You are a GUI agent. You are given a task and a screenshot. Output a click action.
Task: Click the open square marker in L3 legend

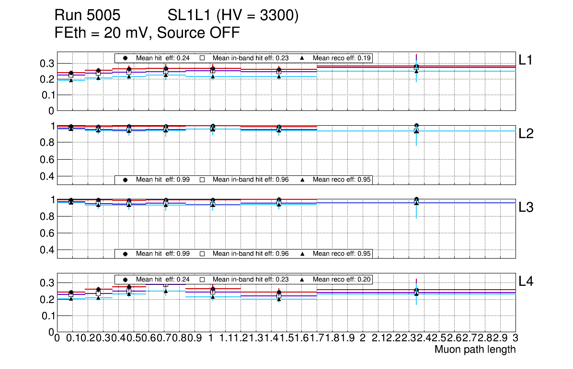pos(202,254)
